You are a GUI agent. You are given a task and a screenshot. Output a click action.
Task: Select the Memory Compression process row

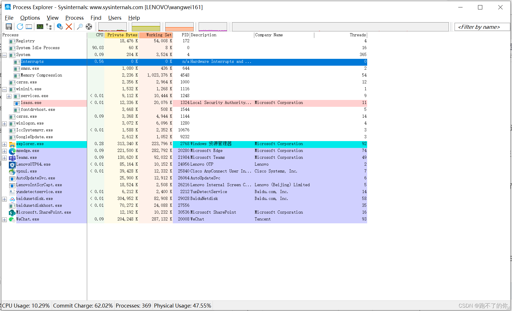coord(184,75)
